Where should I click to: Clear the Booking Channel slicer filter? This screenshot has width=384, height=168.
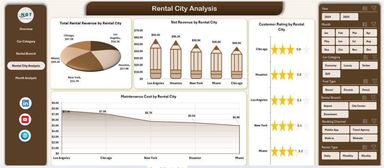(x=374, y=121)
